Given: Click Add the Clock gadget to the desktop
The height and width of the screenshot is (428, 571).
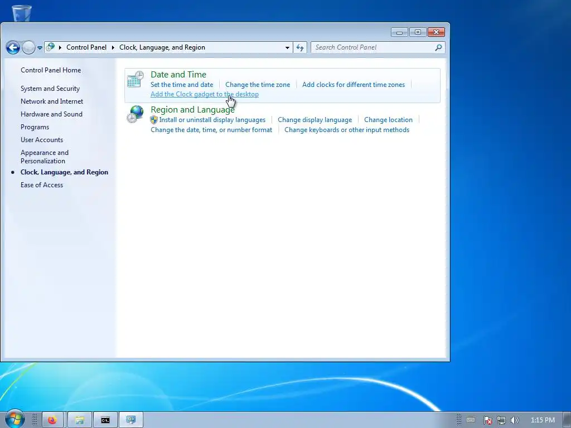Looking at the screenshot, I should (204, 94).
